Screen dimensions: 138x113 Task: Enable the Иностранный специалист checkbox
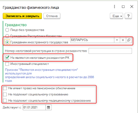point(7,64)
